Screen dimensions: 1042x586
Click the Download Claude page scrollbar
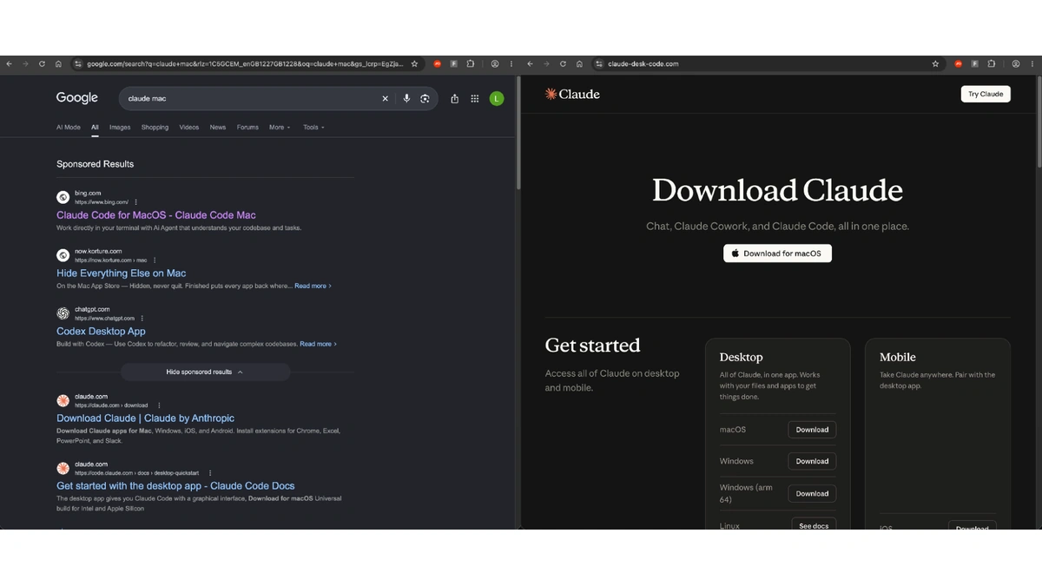point(1039,122)
